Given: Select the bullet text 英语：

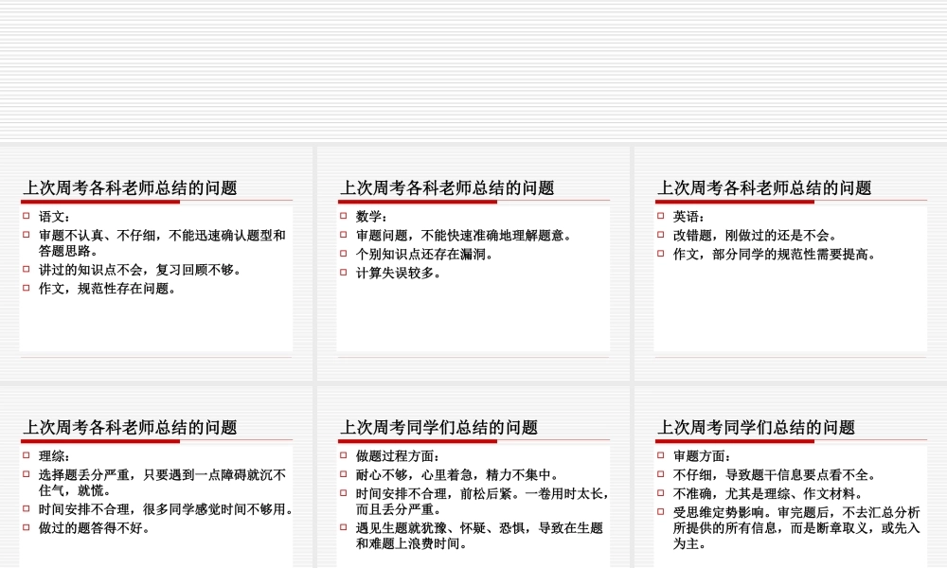Looking at the screenshot, I should click(x=689, y=217).
